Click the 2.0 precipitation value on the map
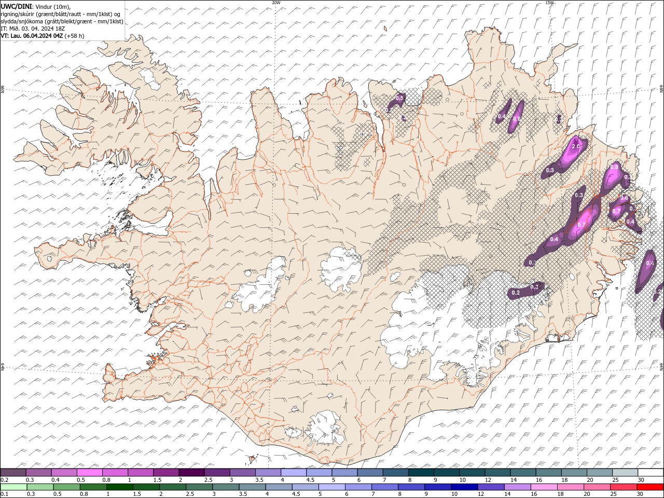This screenshot has width=664, height=498. click(576, 147)
